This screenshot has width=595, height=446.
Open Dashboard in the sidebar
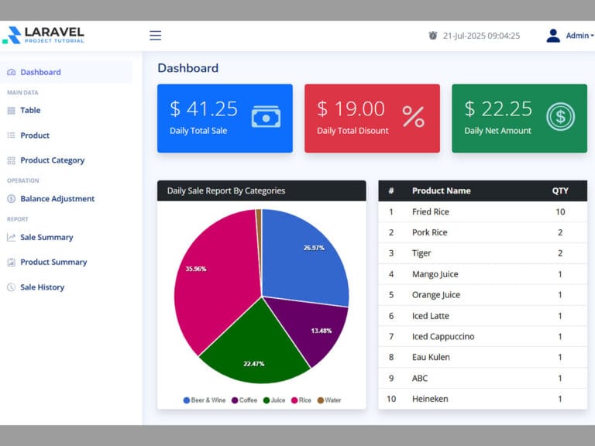click(x=40, y=72)
